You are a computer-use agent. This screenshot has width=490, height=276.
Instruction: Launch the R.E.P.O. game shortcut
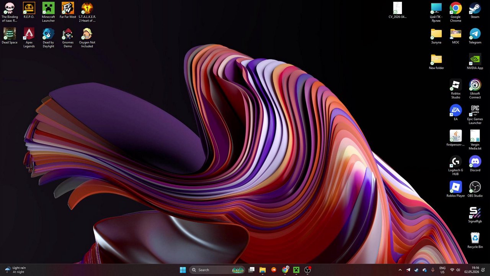point(29,10)
